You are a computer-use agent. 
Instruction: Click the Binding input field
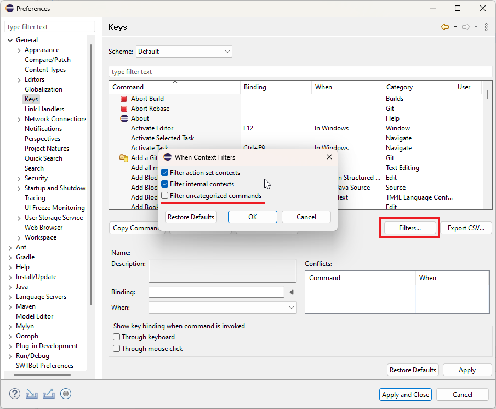[x=216, y=292]
